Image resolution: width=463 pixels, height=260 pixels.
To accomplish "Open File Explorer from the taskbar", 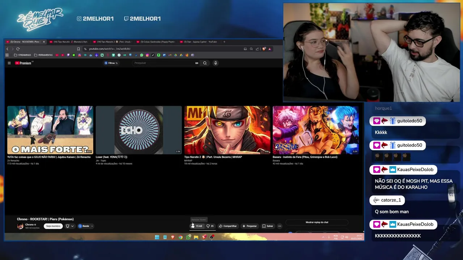I will pyautogui.click(x=196, y=237).
